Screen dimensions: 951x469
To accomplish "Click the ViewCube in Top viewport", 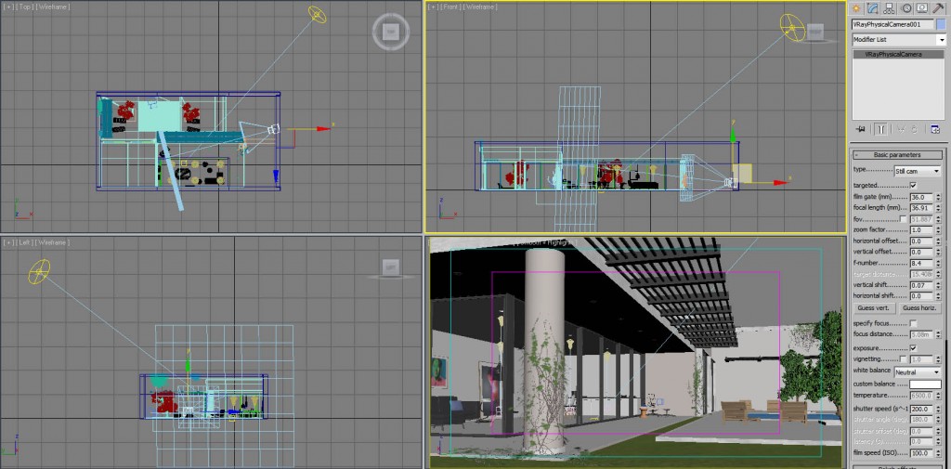I will 391,31.
